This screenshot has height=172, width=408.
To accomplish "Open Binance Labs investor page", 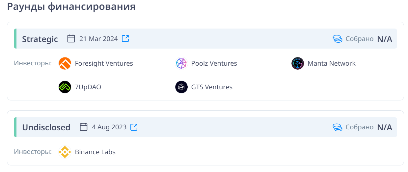I will coord(95,152).
